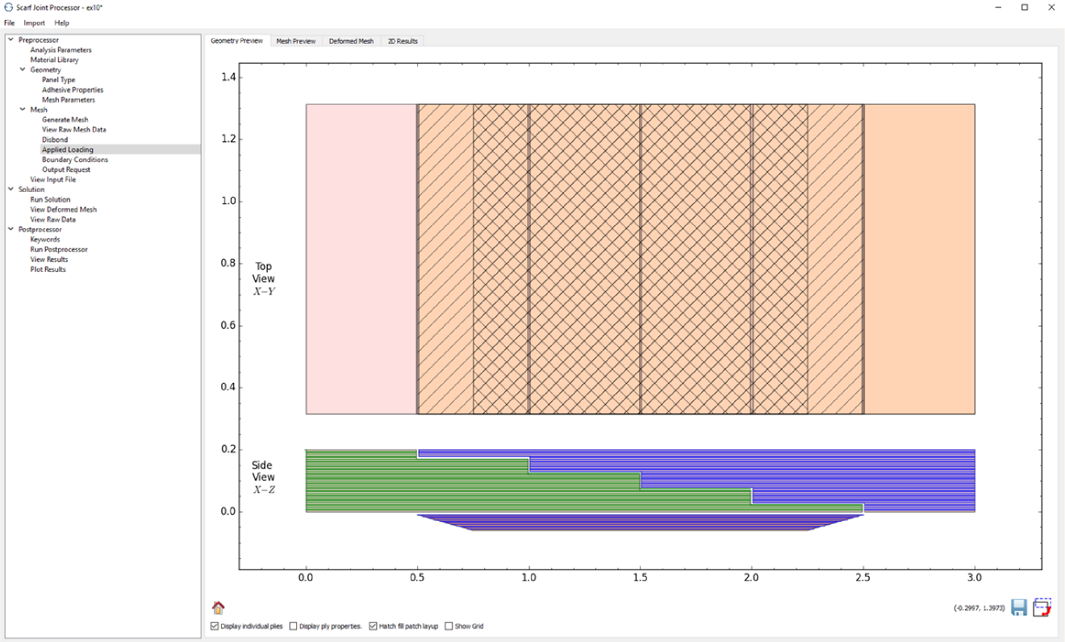Open Adhesive Properties tree item
The width and height of the screenshot is (1065, 642).
point(73,90)
